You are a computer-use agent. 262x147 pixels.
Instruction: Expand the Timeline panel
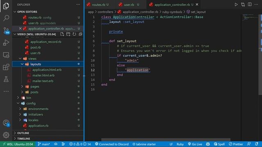(x=48, y=138)
